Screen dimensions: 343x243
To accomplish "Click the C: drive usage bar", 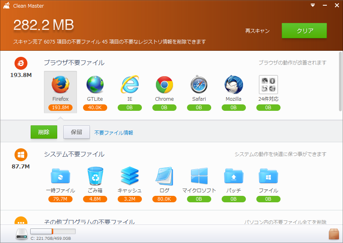I will pos(53,231).
